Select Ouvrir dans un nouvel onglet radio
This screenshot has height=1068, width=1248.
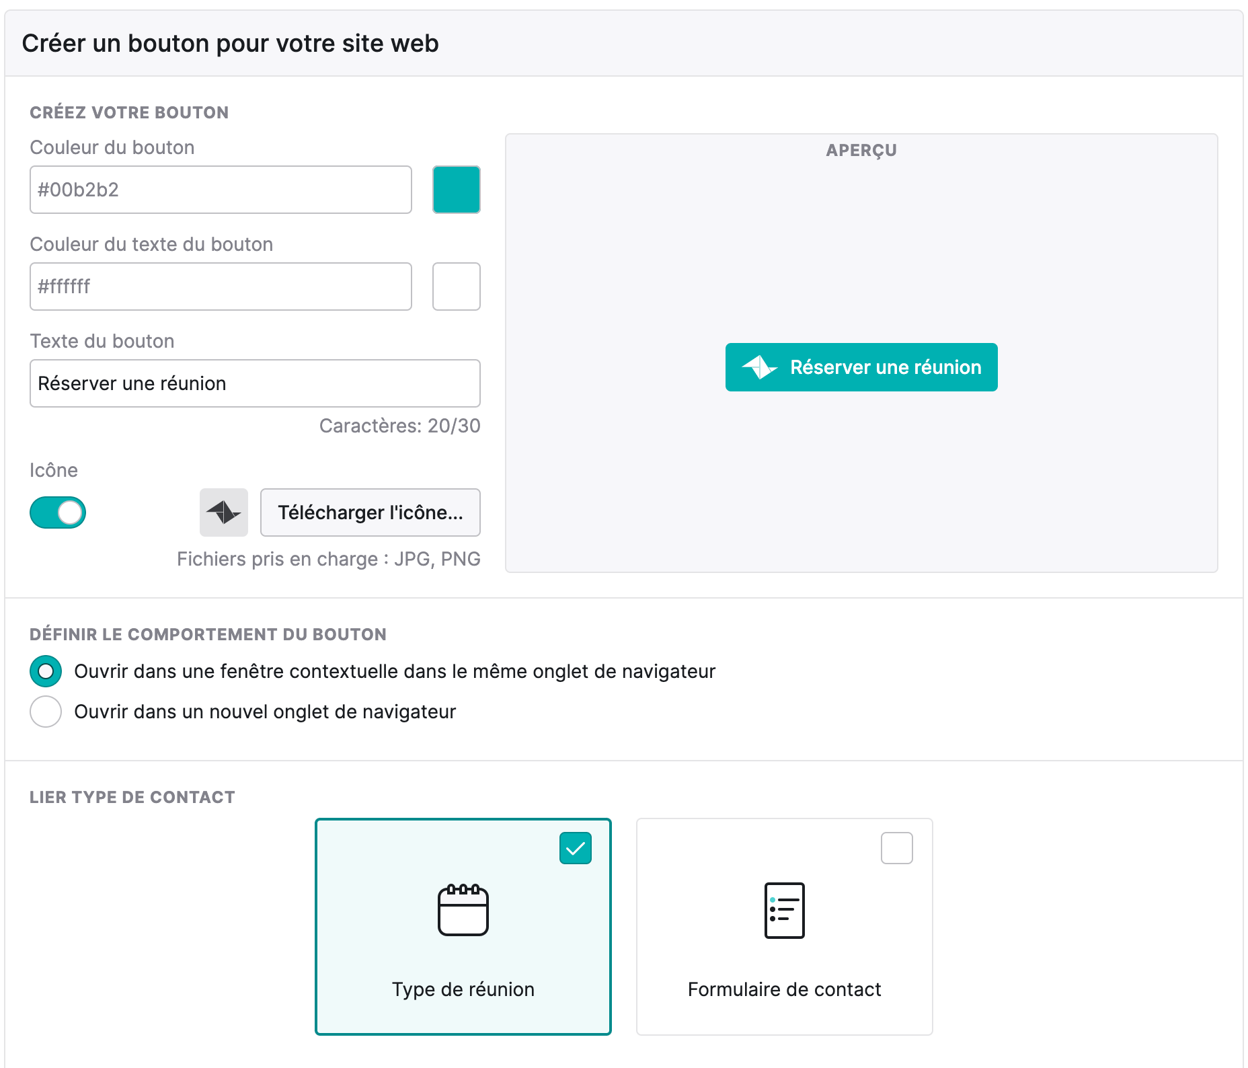tap(46, 712)
